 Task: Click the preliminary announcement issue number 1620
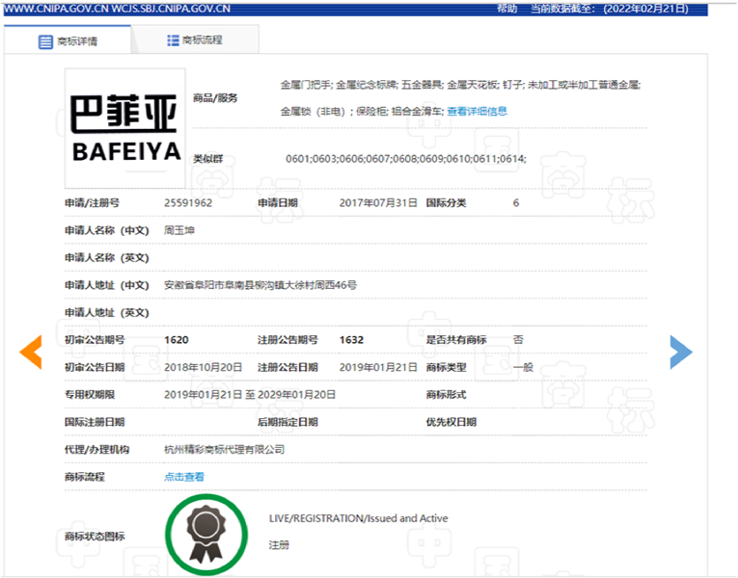click(x=176, y=340)
